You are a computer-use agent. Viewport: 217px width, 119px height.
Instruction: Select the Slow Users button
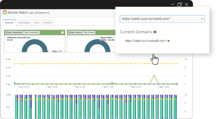click(75, 33)
